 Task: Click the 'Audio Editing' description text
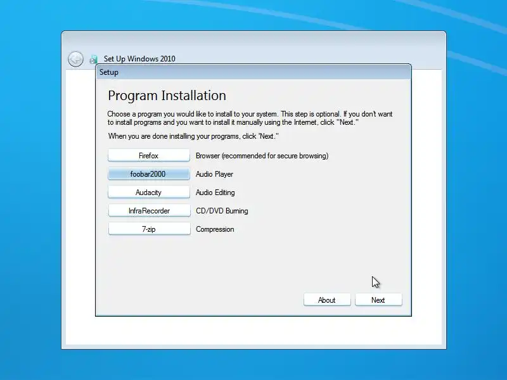tap(215, 193)
